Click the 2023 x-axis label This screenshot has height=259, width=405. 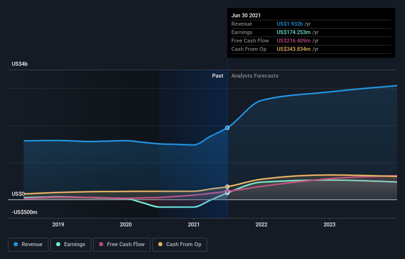tap(330, 224)
